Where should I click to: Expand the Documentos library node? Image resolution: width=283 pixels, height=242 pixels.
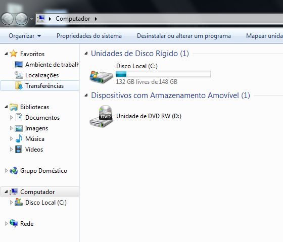pos(11,118)
